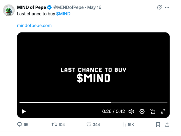
Task: Bookmark this post
Action: tap(158, 124)
